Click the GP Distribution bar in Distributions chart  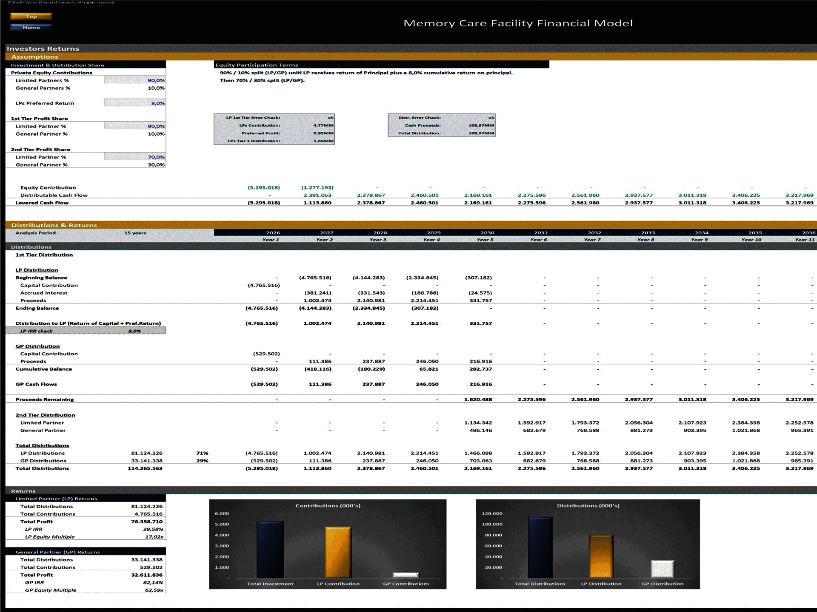663,569
